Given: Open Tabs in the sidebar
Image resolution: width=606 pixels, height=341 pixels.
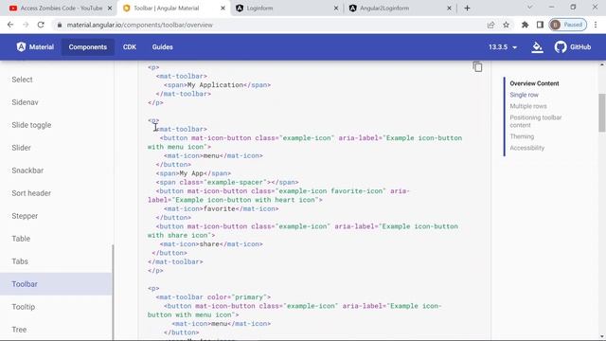Looking at the screenshot, I should [x=20, y=261].
